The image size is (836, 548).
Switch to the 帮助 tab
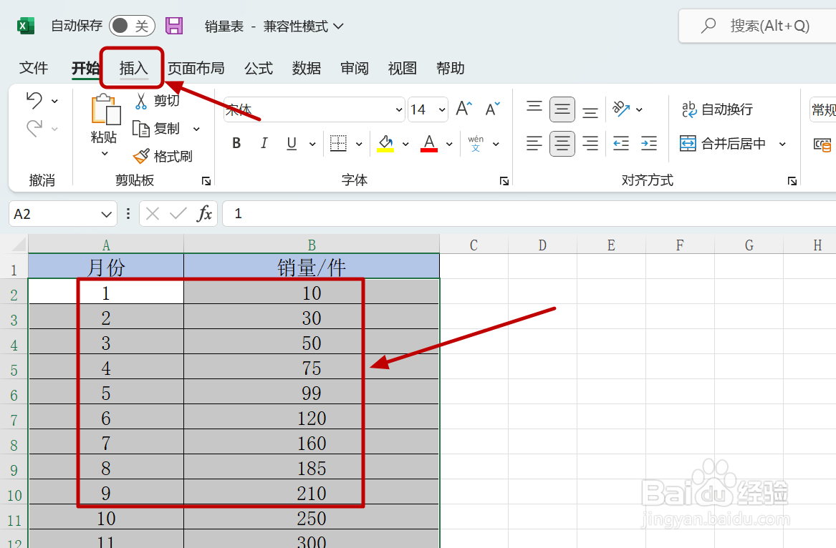[x=451, y=68]
